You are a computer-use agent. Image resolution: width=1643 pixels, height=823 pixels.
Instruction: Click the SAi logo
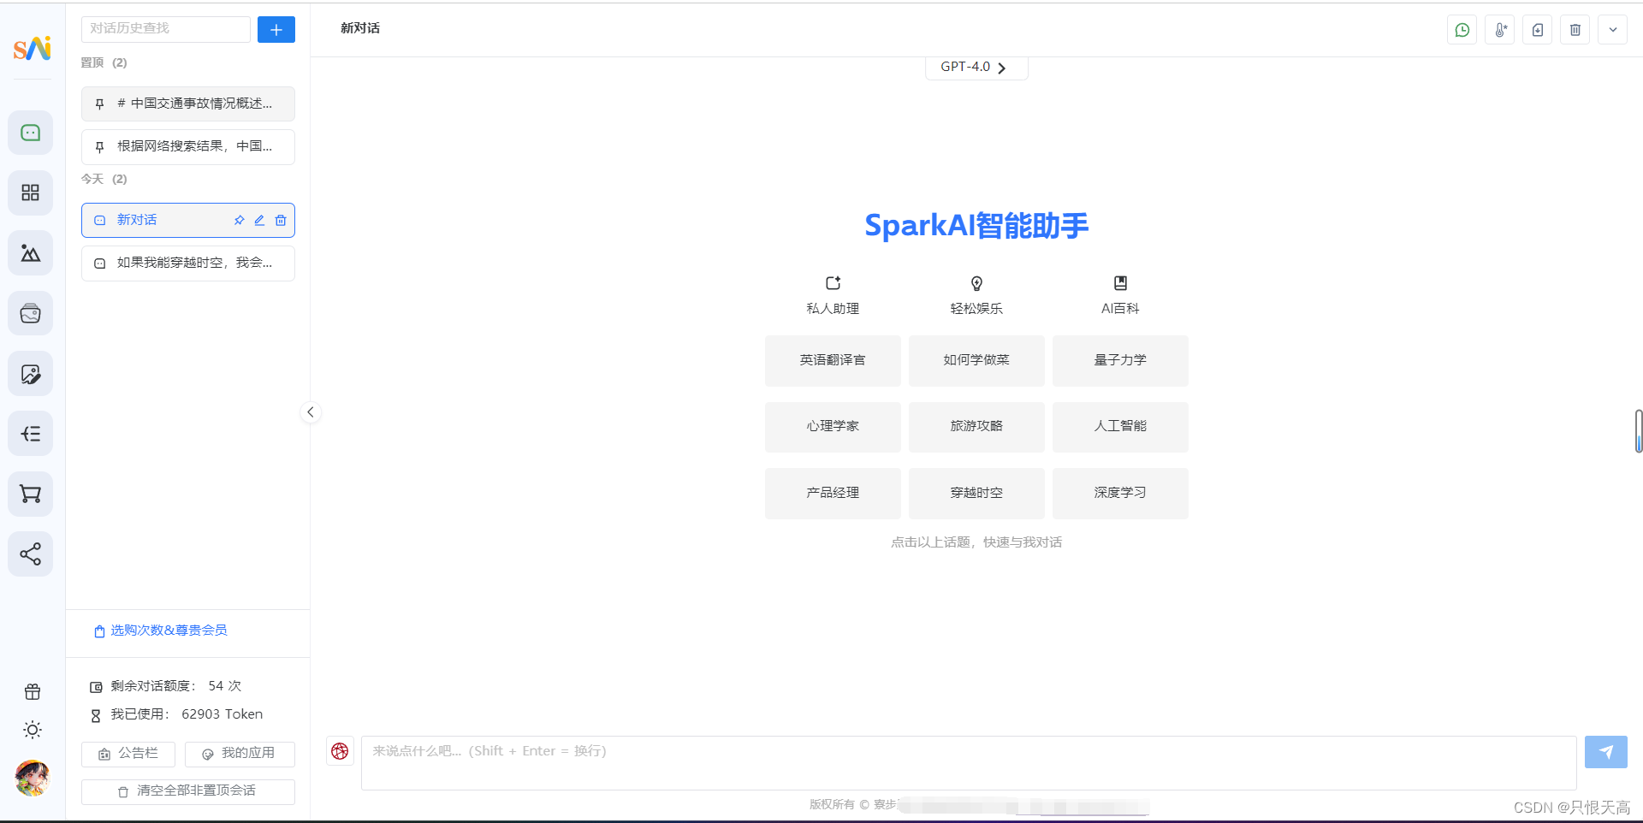pyautogui.click(x=33, y=48)
